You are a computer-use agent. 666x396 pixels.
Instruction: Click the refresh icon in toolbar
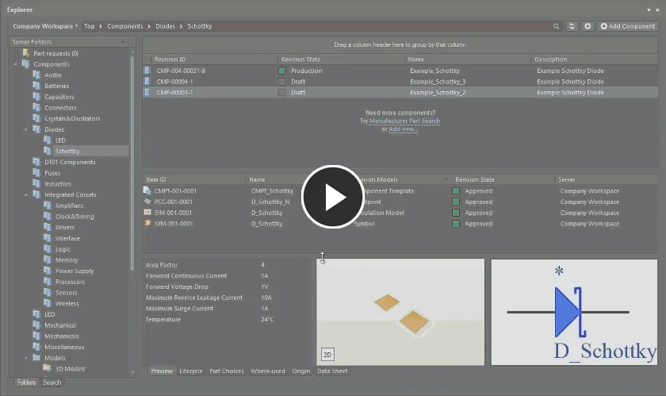tap(572, 26)
